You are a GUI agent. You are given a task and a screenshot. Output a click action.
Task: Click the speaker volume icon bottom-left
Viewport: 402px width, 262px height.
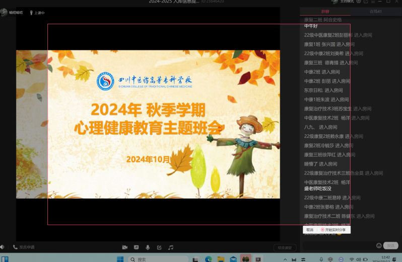tap(3, 247)
